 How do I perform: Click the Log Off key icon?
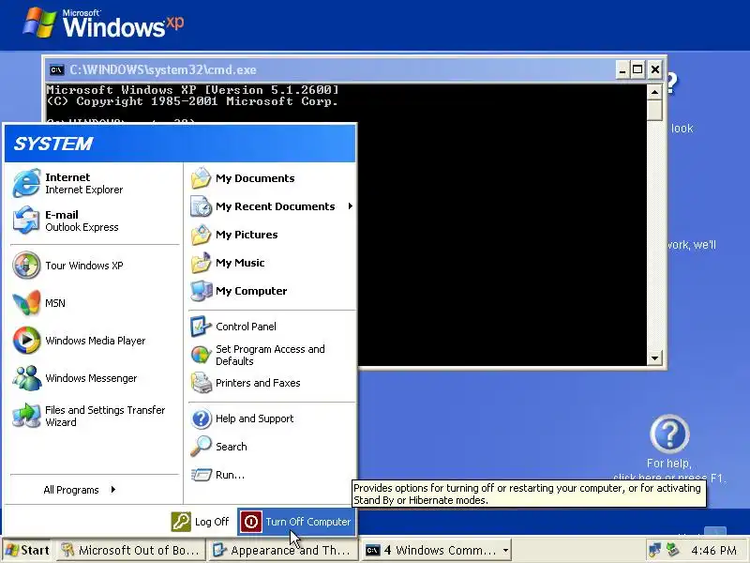pos(181,522)
